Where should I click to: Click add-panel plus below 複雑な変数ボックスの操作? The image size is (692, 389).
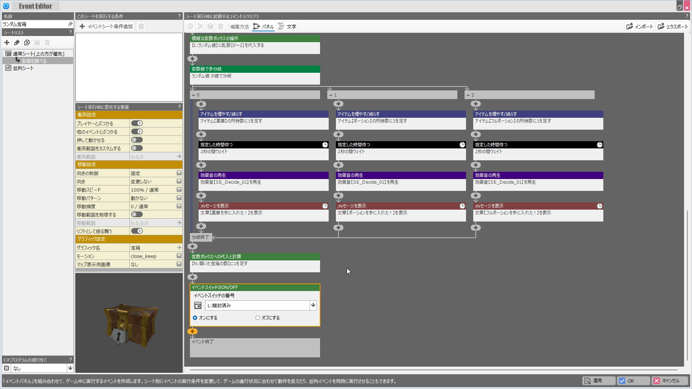click(x=192, y=59)
